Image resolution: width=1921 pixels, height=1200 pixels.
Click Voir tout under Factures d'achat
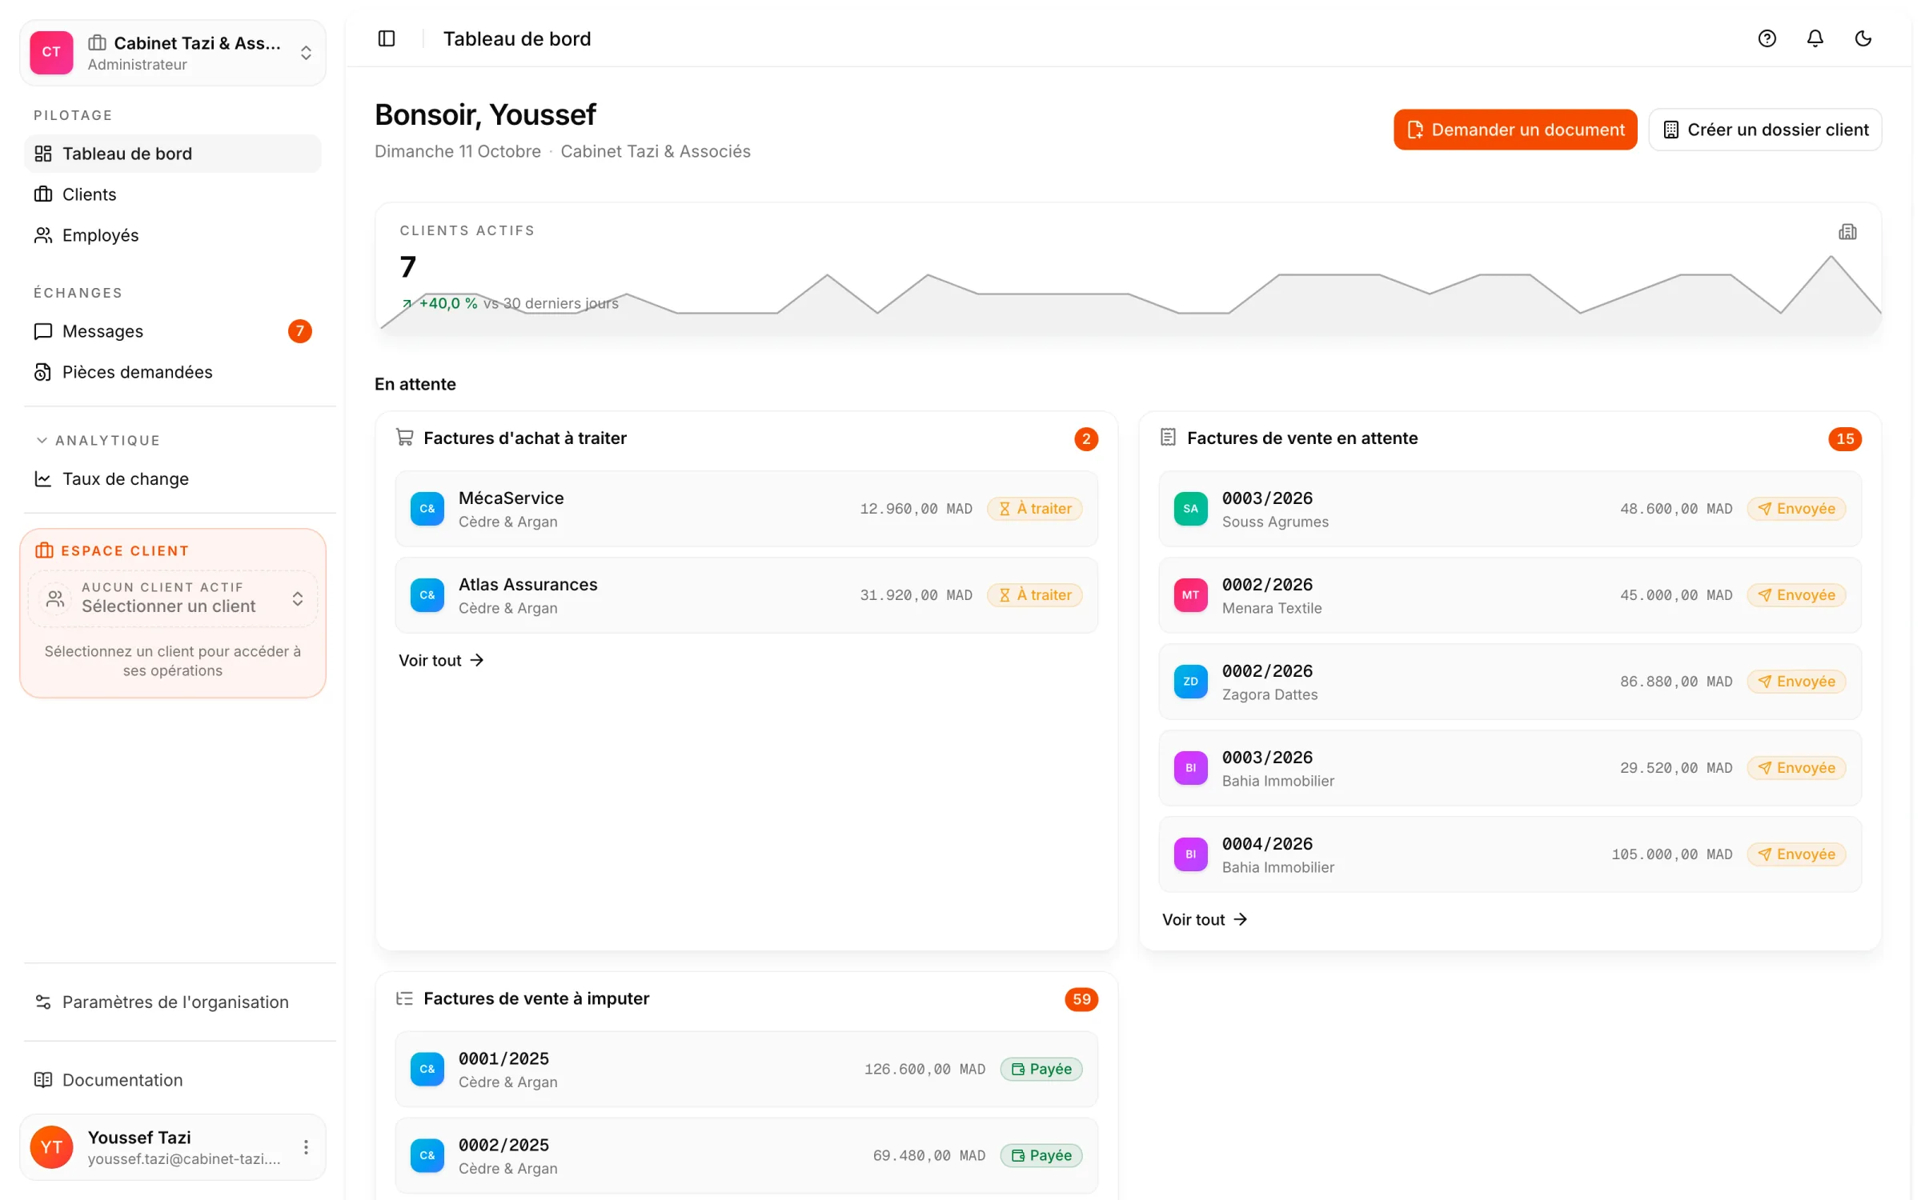441,660
